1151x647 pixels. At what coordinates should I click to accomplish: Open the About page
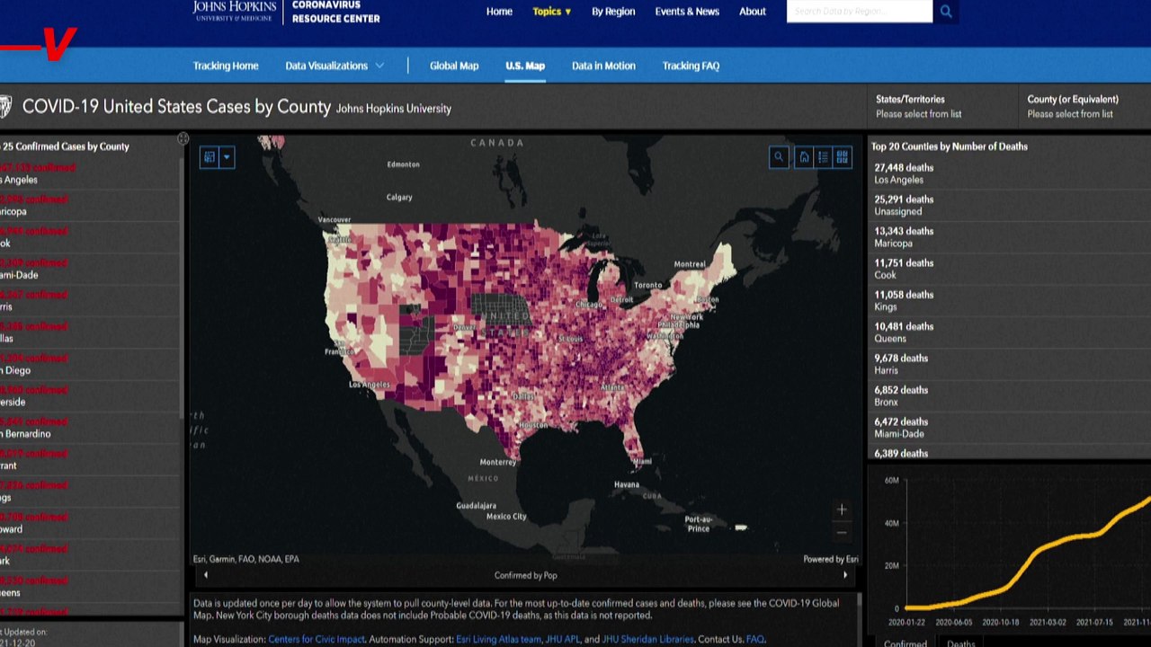[x=753, y=12]
